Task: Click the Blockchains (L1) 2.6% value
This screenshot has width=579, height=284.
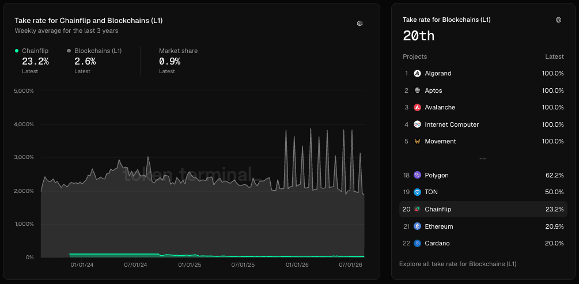Action: click(x=85, y=61)
